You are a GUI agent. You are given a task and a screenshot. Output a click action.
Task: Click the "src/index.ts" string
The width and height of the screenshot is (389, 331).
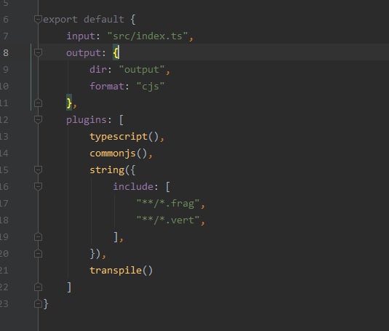148,36
